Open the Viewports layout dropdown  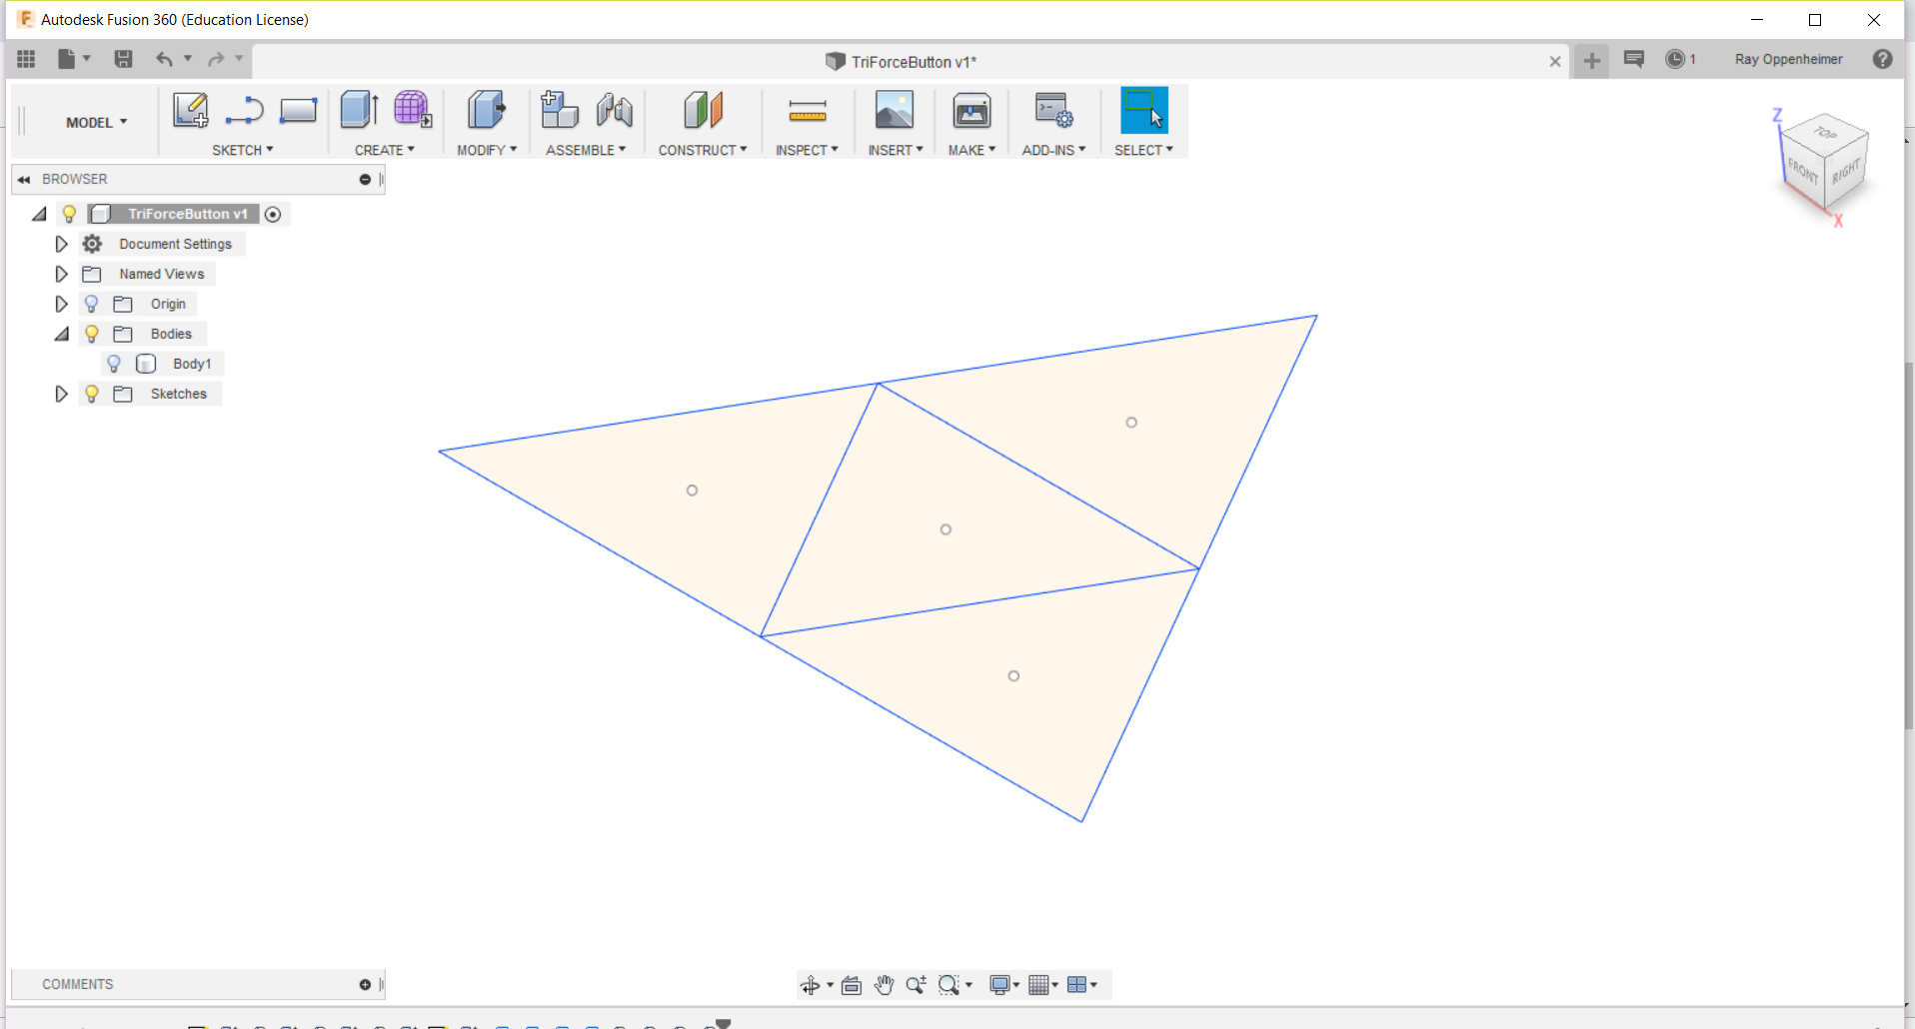(1082, 985)
